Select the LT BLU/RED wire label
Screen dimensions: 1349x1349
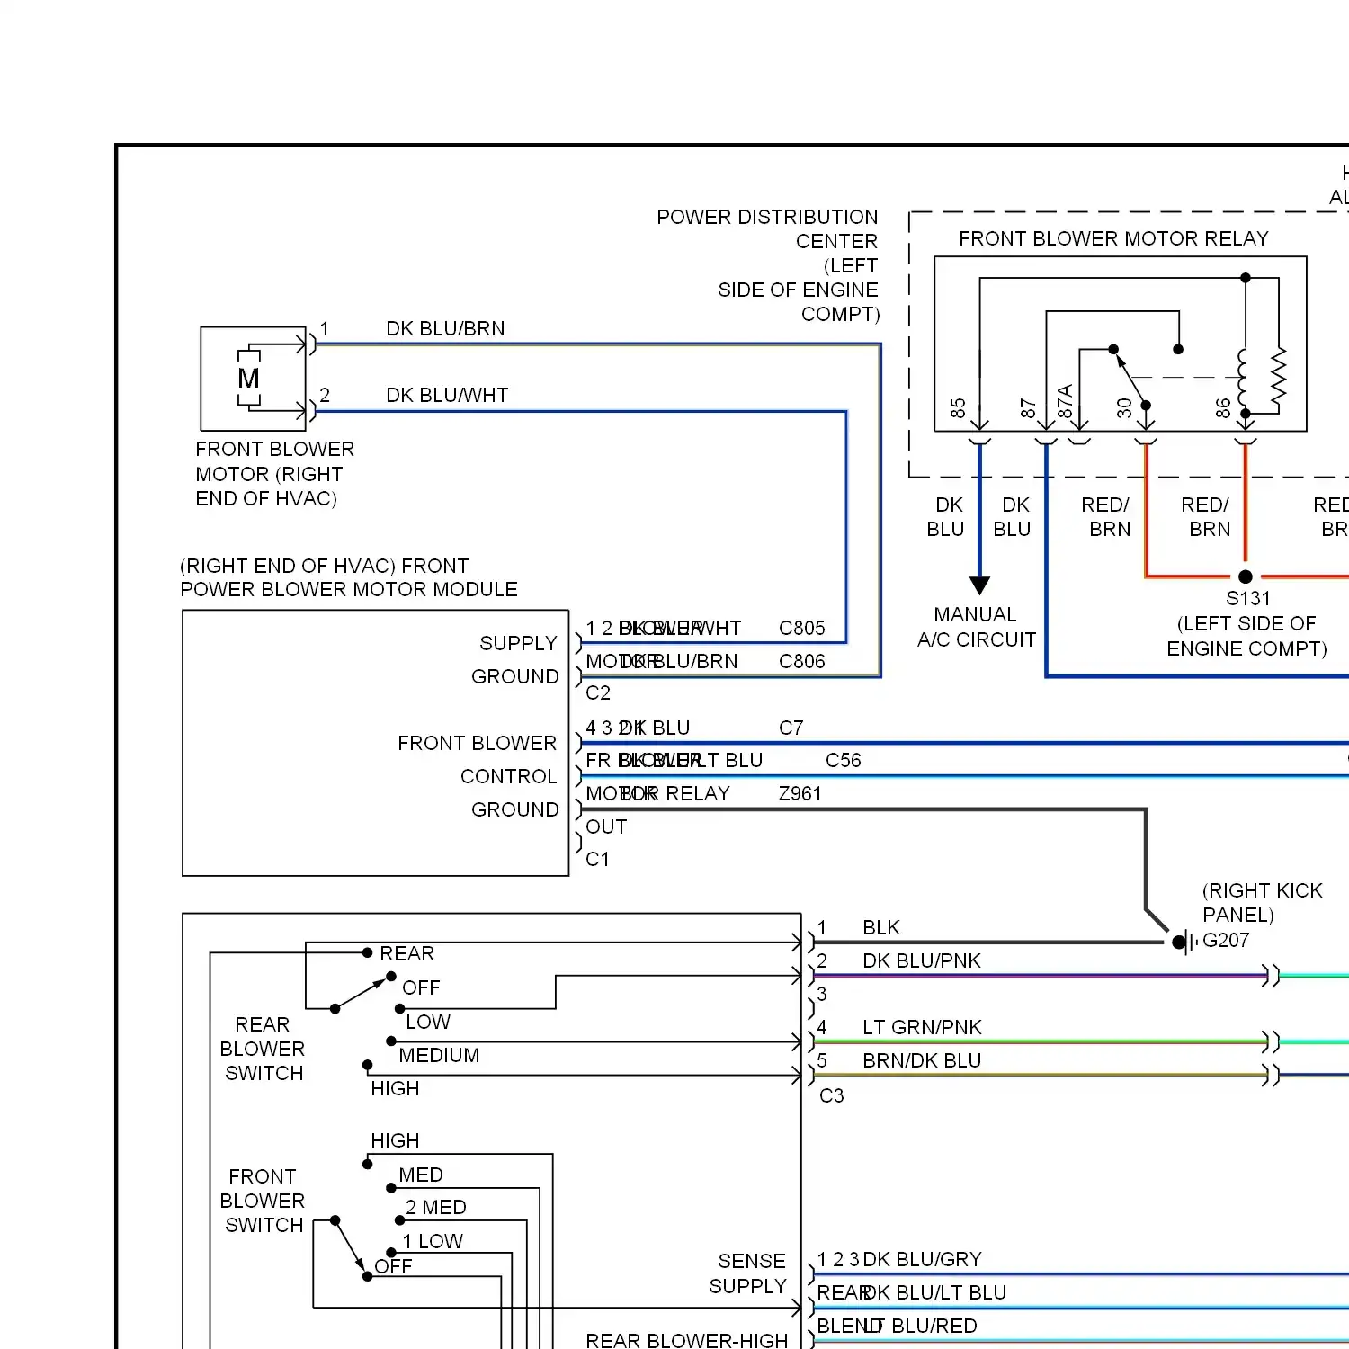[x=922, y=1327]
